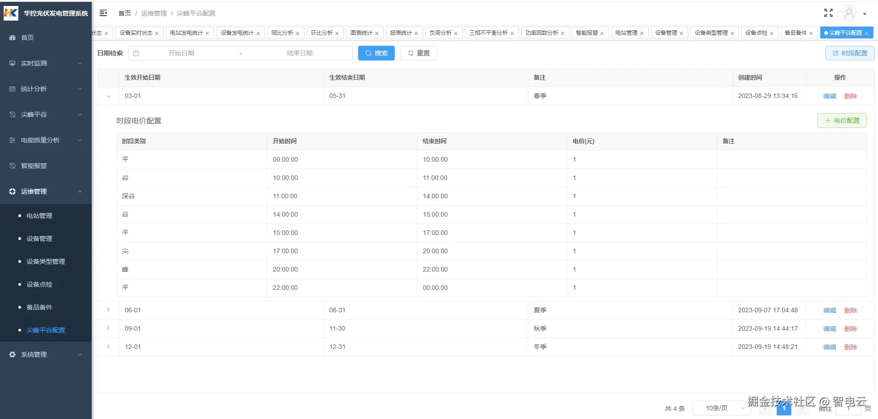Image resolution: width=878 pixels, height=419 pixels.
Task: Open 设备点检 in the sidebar submenu
Action: point(39,284)
